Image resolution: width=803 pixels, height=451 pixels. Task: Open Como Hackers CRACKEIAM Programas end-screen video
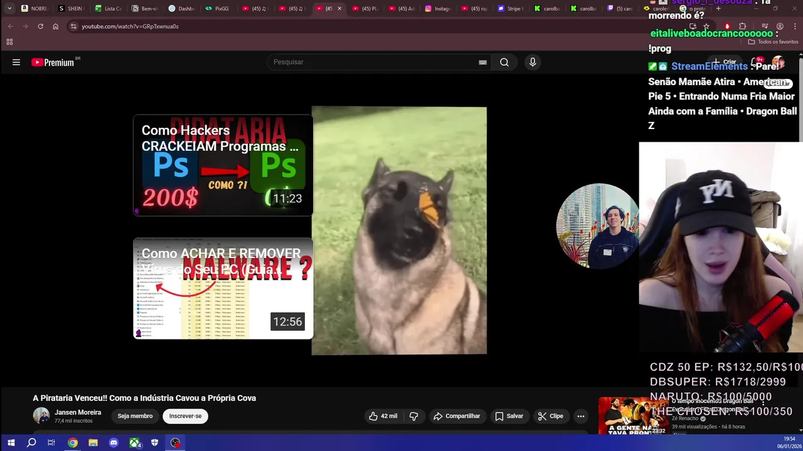click(223, 165)
